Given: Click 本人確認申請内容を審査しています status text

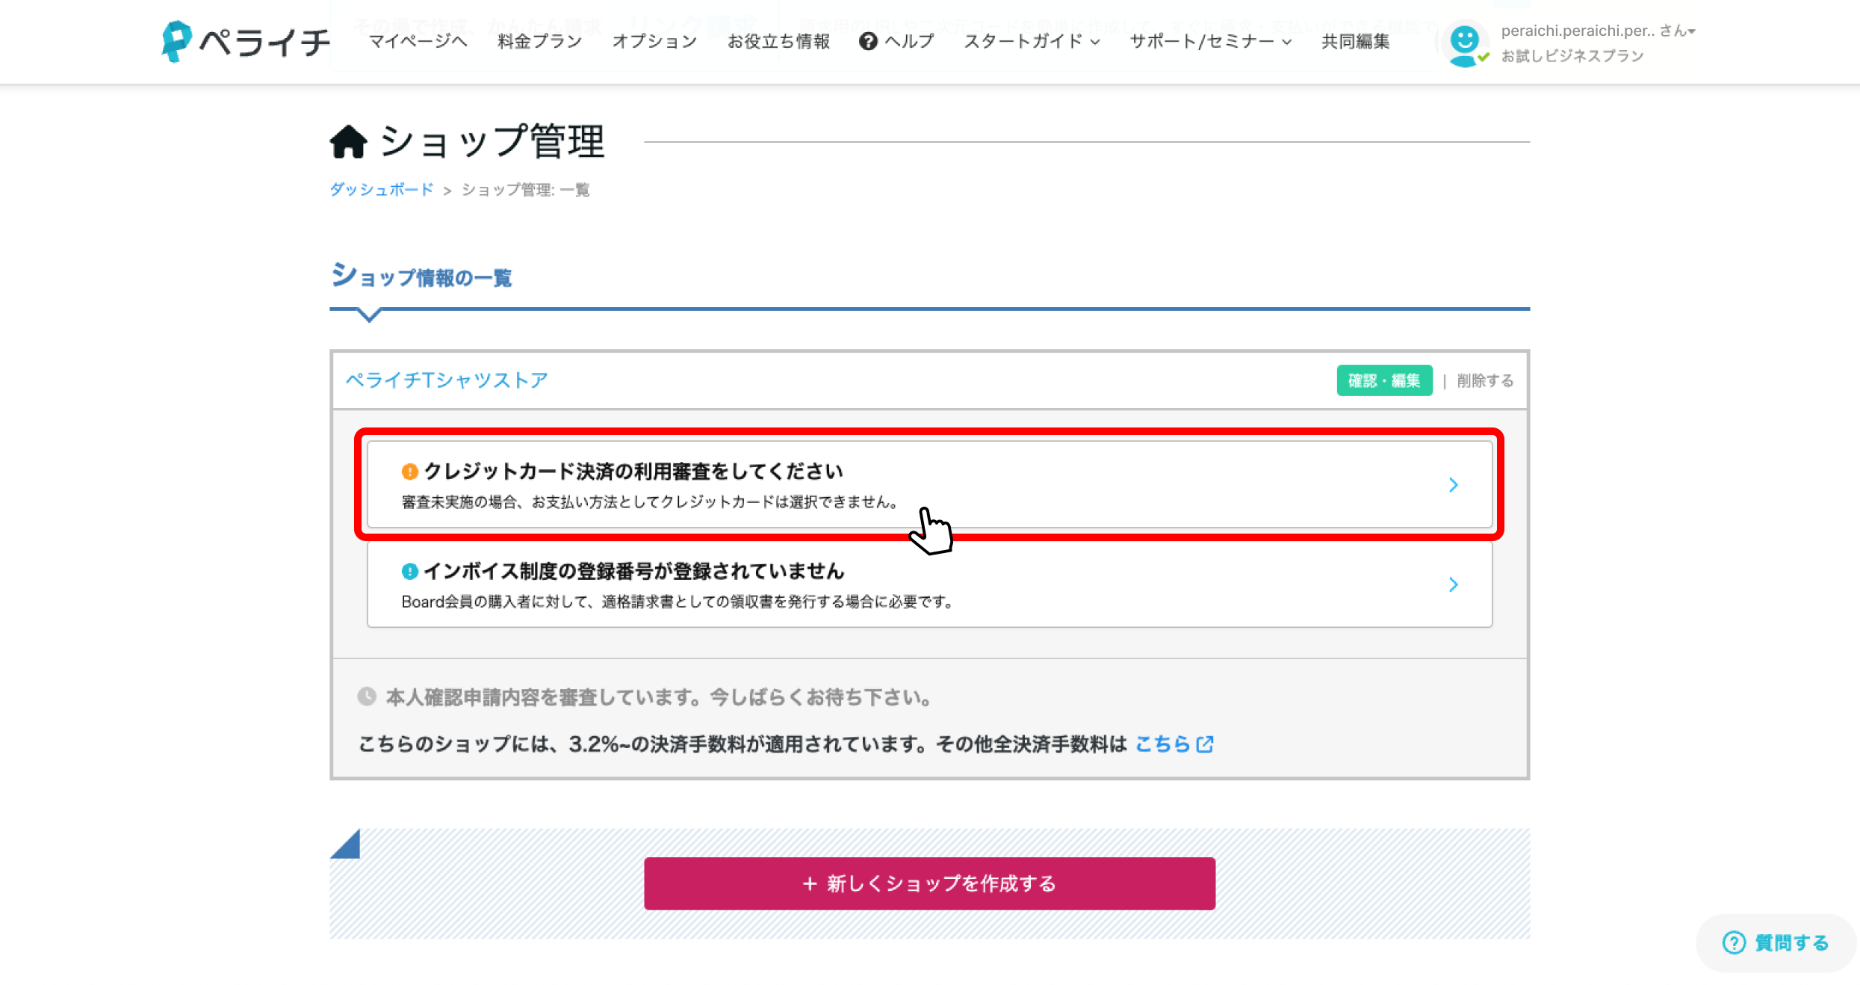Looking at the screenshot, I should [658, 697].
